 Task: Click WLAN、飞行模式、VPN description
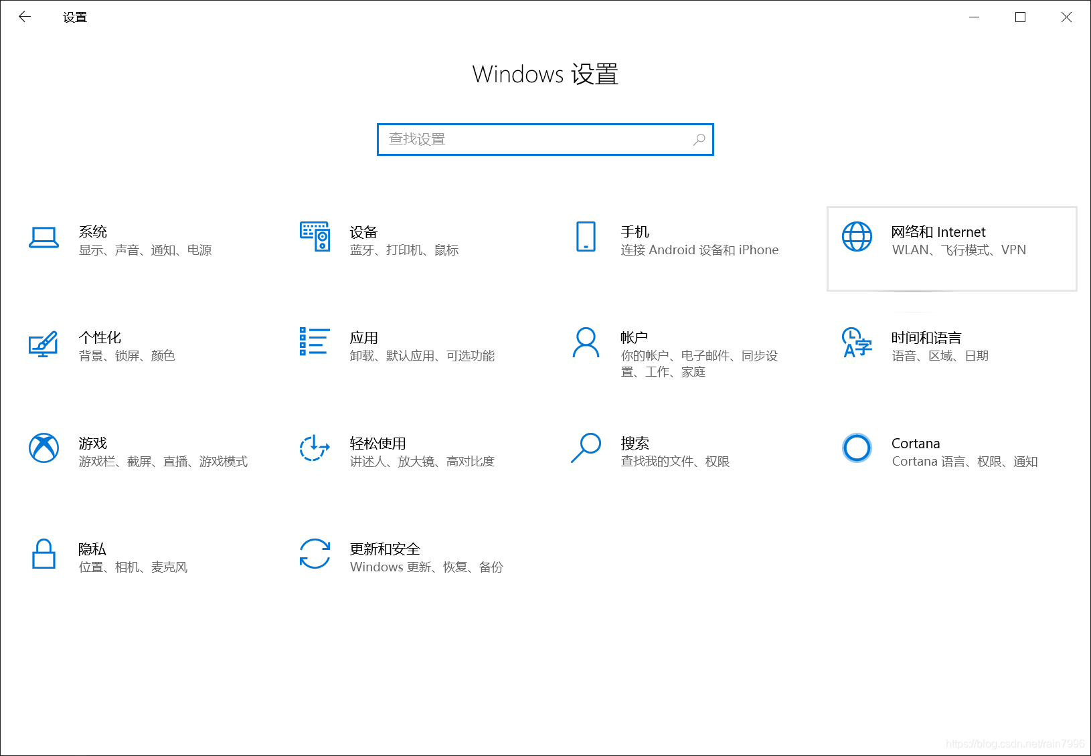(x=959, y=250)
